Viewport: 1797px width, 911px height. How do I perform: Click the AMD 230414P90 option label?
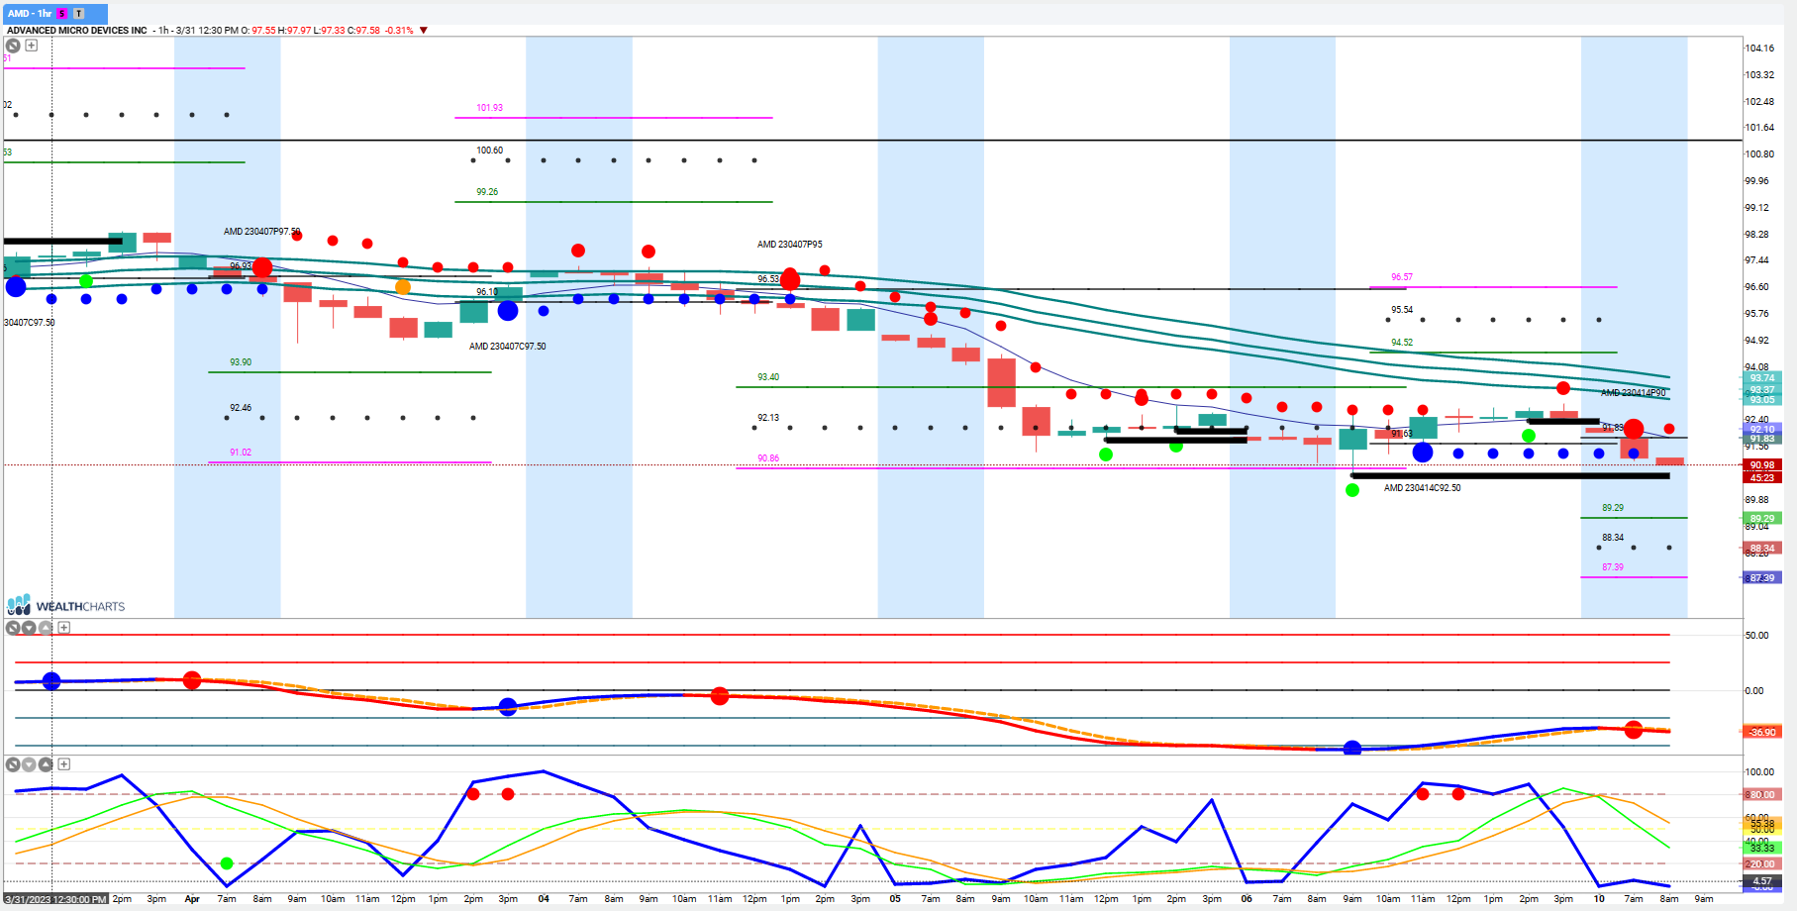coord(1633,393)
